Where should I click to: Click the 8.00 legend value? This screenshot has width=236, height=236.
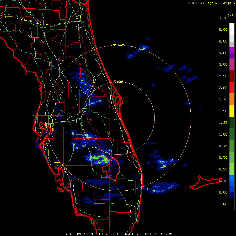(223, 29)
